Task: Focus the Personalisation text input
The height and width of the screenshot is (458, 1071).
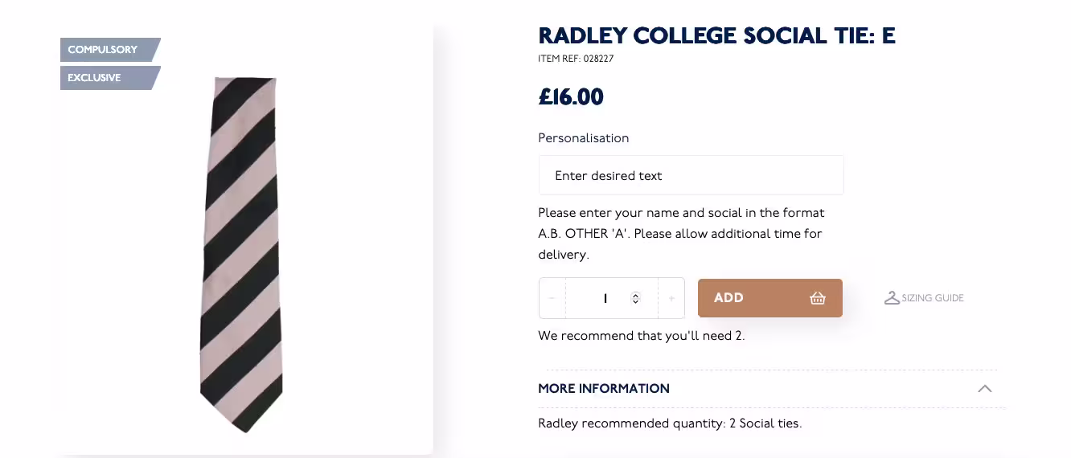Action: click(691, 175)
